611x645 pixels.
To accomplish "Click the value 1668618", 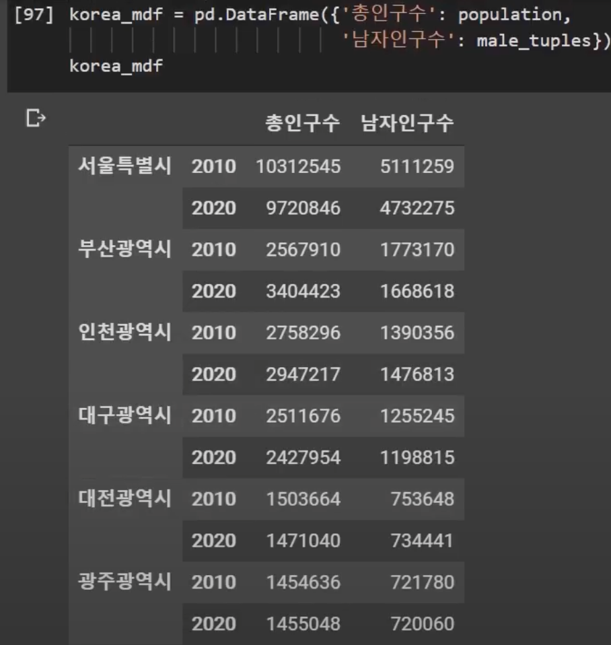I will [x=417, y=292].
